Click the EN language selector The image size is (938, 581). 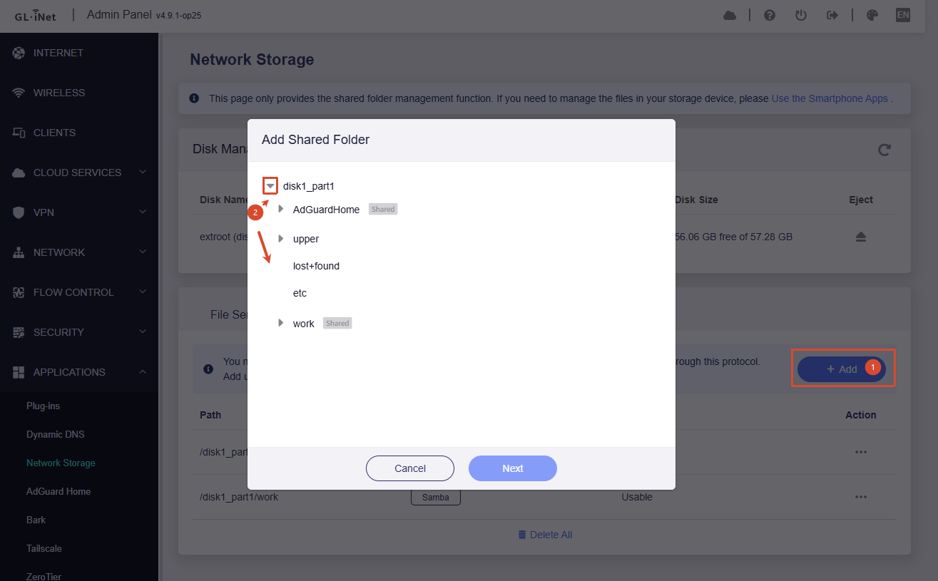tap(903, 15)
